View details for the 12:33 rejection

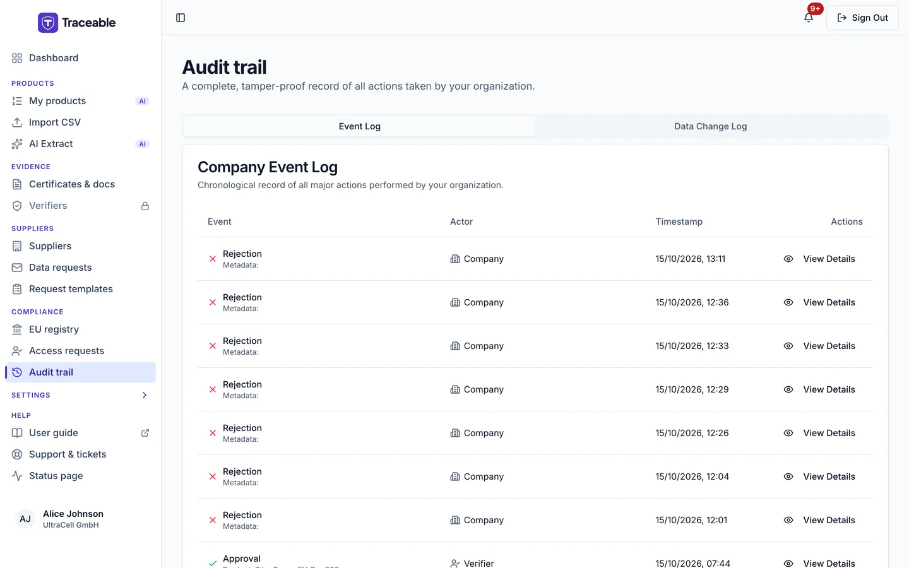(819, 346)
